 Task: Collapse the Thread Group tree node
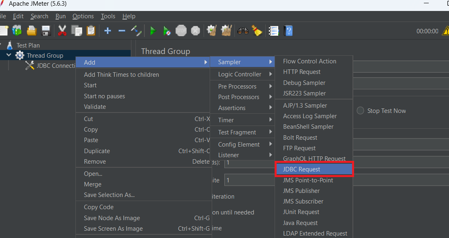tap(9, 55)
